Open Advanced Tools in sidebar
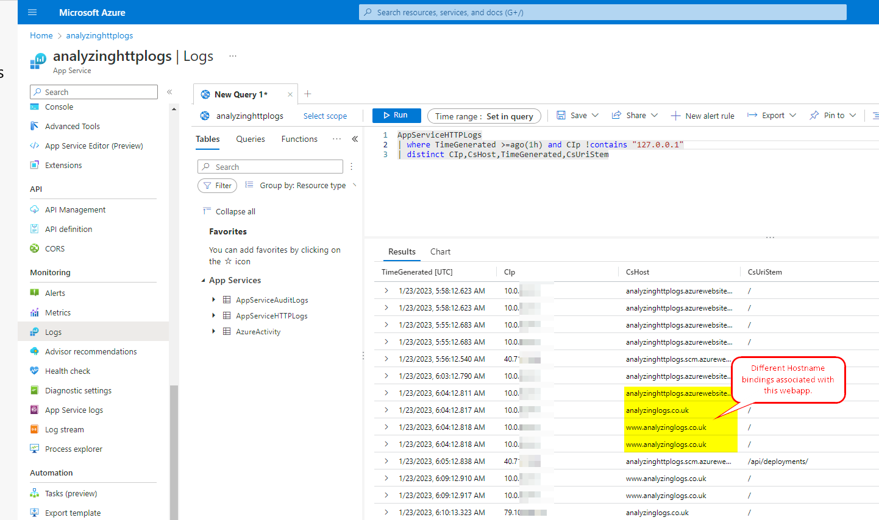Viewport: 879px width, 520px height. 72,126
